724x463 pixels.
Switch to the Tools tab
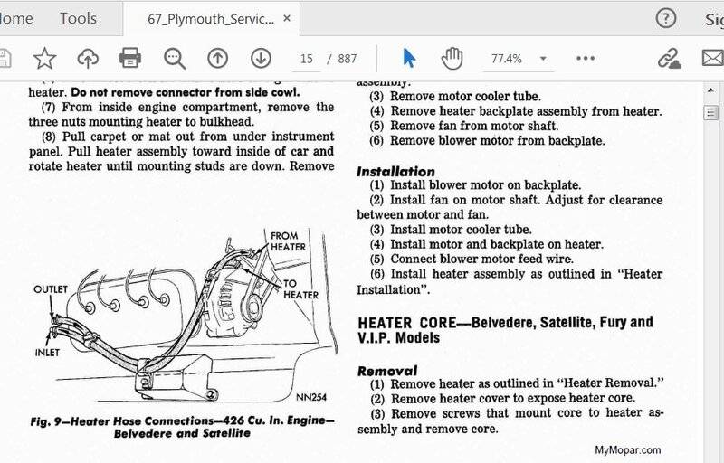[78, 18]
